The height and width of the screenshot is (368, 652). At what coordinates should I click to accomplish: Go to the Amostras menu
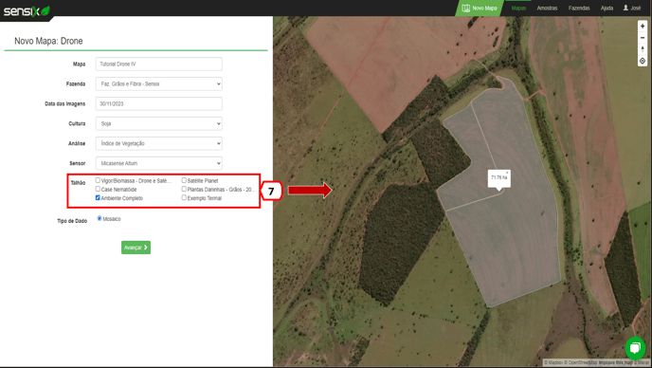(x=547, y=8)
